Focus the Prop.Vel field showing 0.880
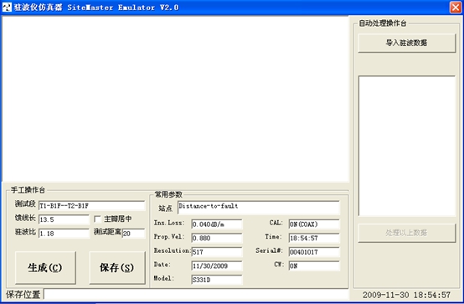 (217, 239)
